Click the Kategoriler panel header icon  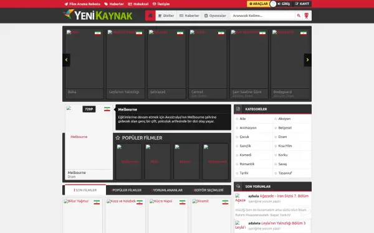(238, 109)
